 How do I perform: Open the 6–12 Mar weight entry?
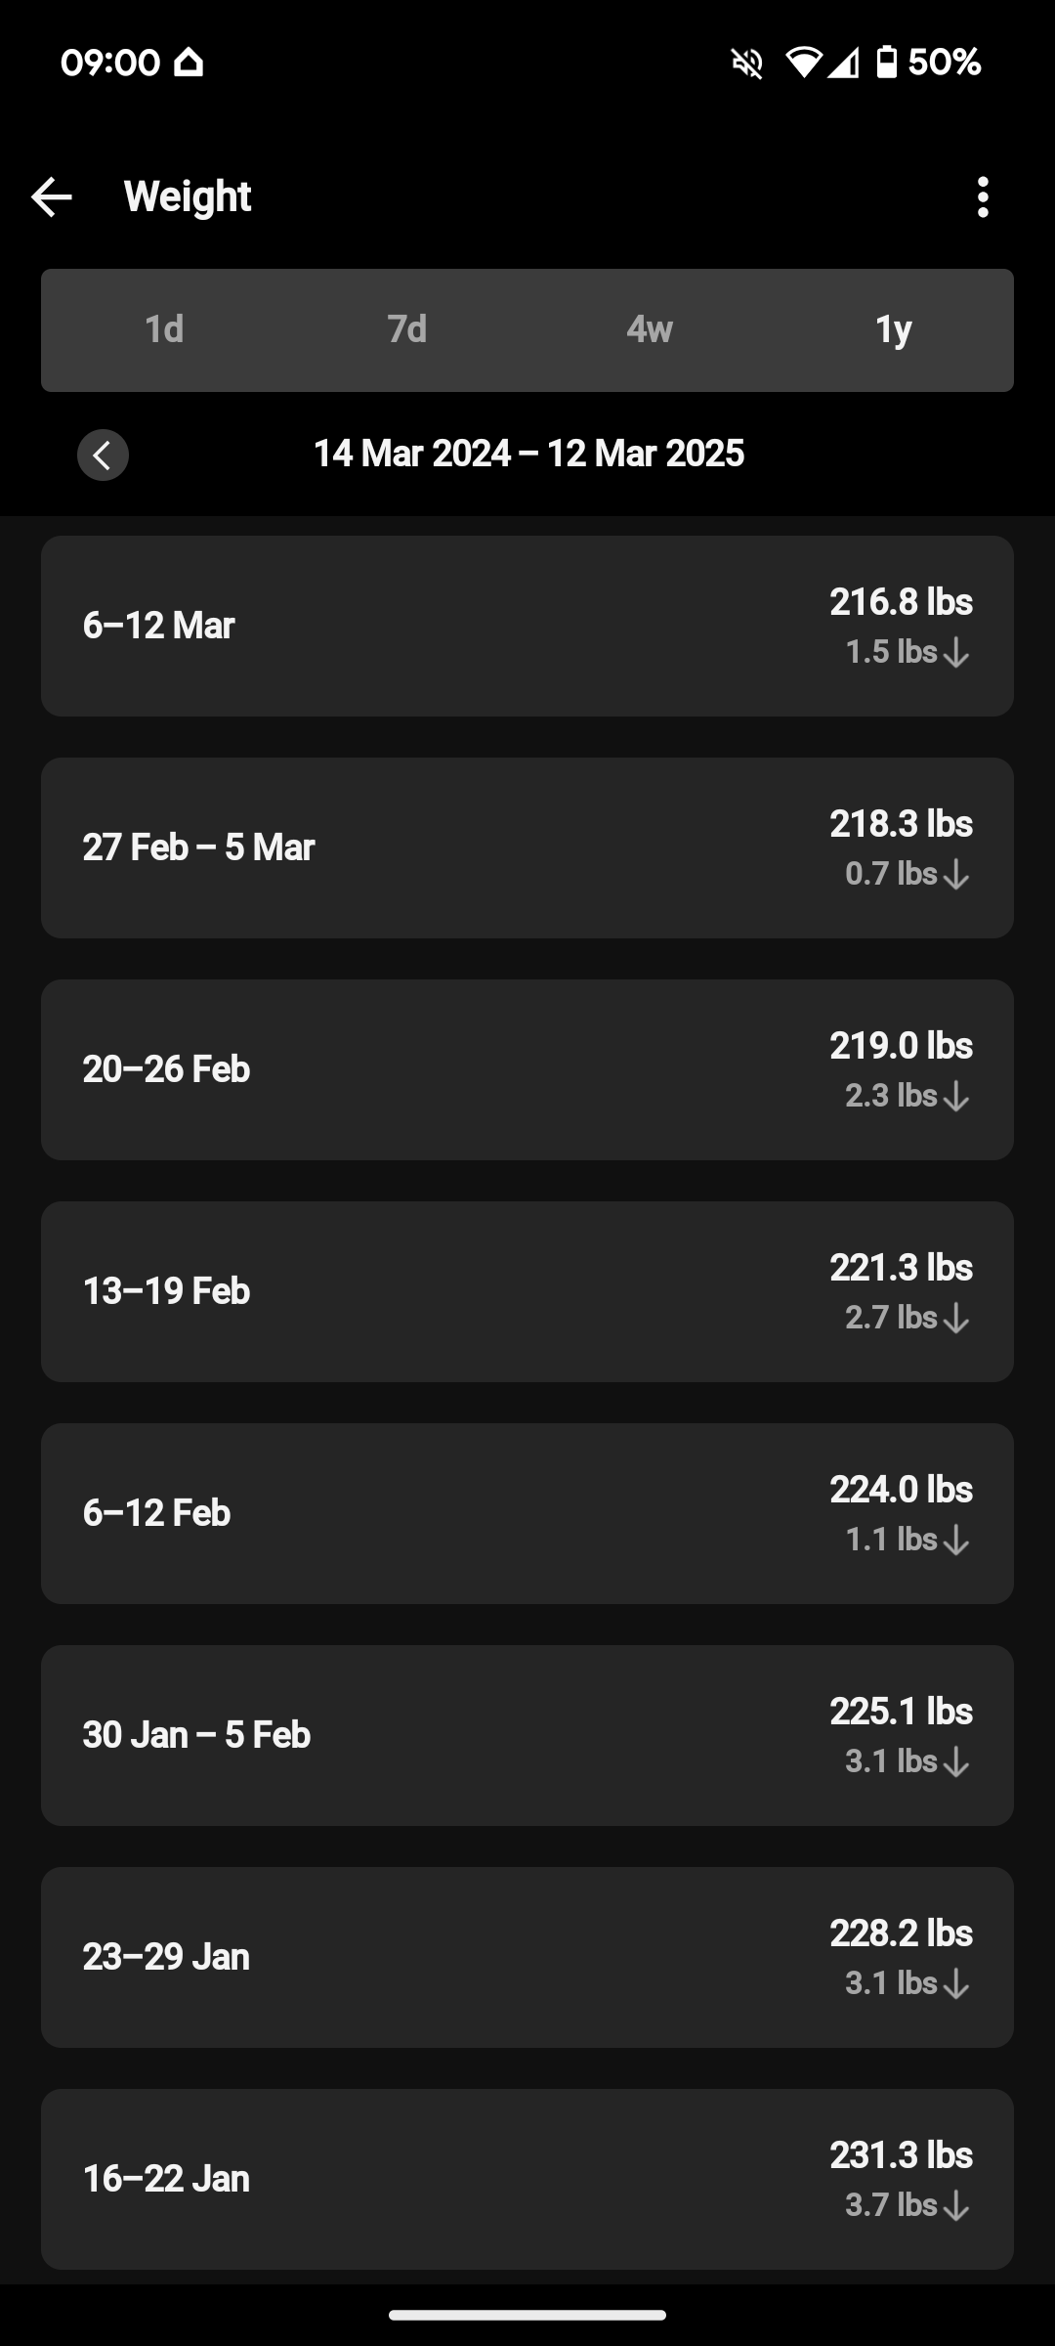click(x=527, y=626)
